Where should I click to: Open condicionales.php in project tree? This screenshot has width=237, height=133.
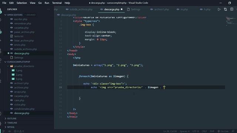[x=24, y=109]
